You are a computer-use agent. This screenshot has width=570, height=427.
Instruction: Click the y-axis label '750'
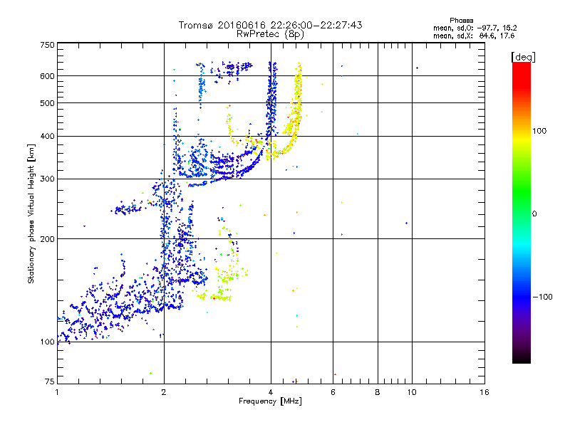[x=47, y=45]
